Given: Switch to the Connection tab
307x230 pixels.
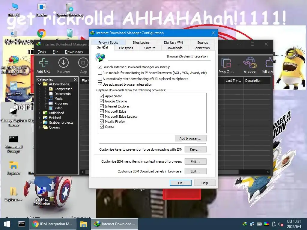Looking at the screenshot, I should (201, 48).
